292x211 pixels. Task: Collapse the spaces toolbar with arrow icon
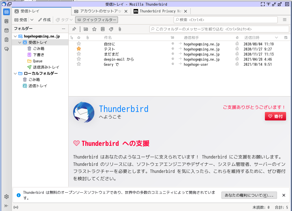[6, 206]
